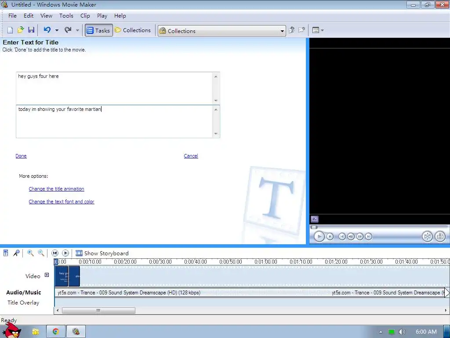Image resolution: width=450 pixels, height=338 pixels.
Task: Expand the Views dropdown arrow
Action: [322, 30]
